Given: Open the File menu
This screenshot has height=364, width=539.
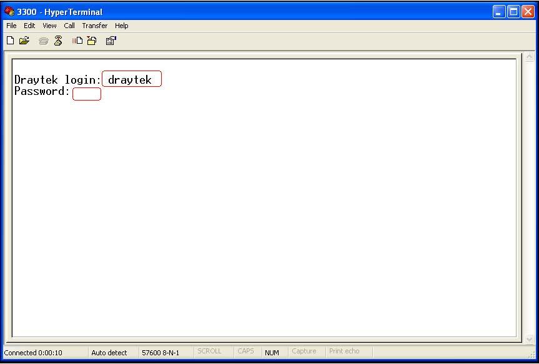Looking at the screenshot, I should pyautogui.click(x=11, y=26).
